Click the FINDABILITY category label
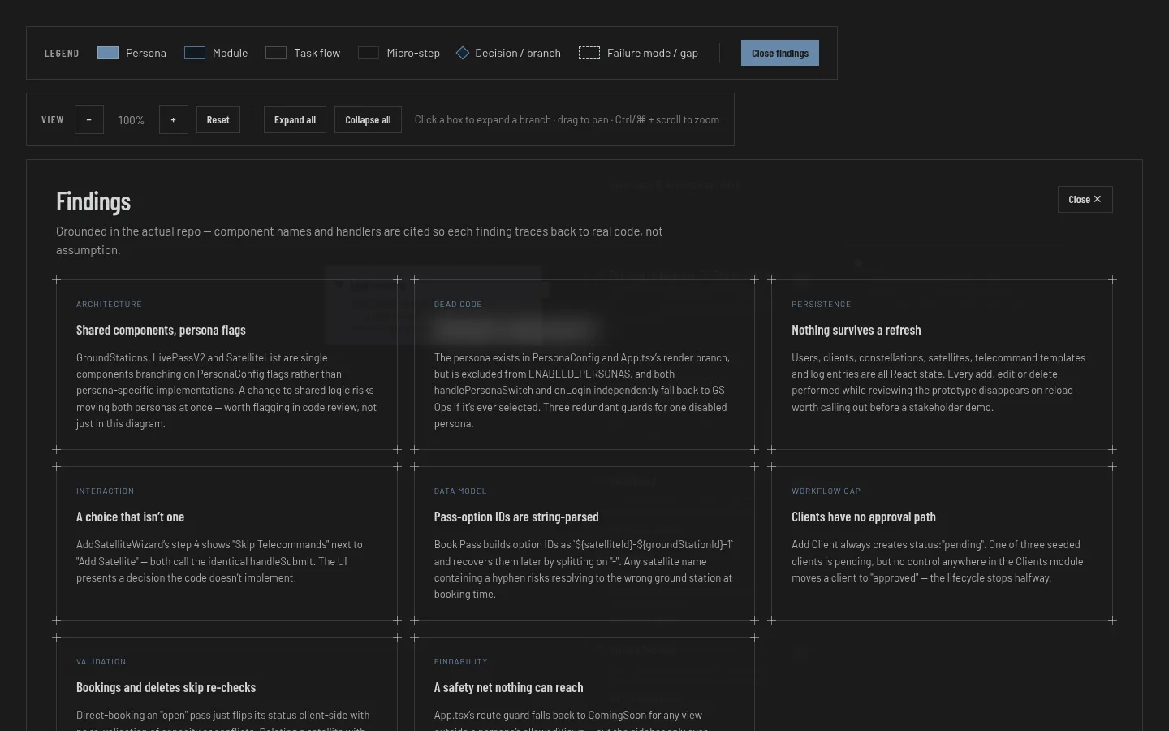1169x731 pixels. point(461,662)
